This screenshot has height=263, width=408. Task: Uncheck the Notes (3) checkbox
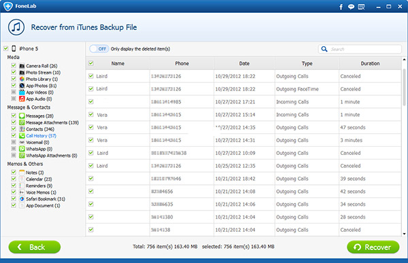pyautogui.click(x=14, y=172)
